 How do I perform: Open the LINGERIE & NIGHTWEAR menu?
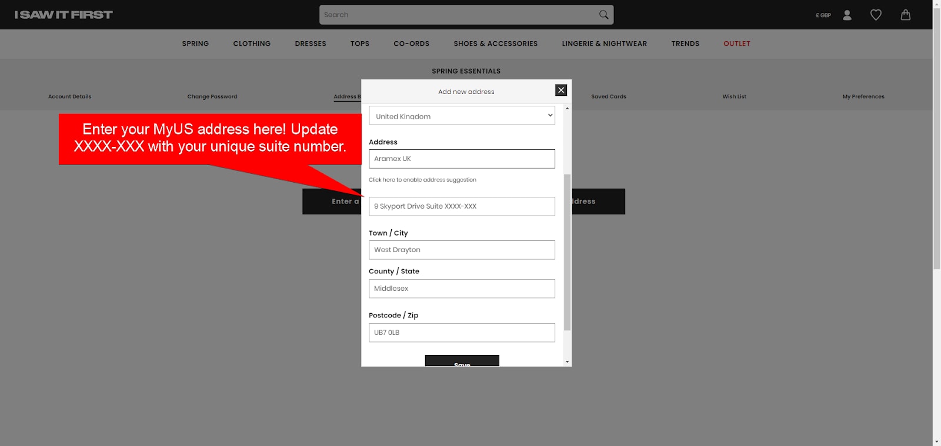tap(604, 43)
